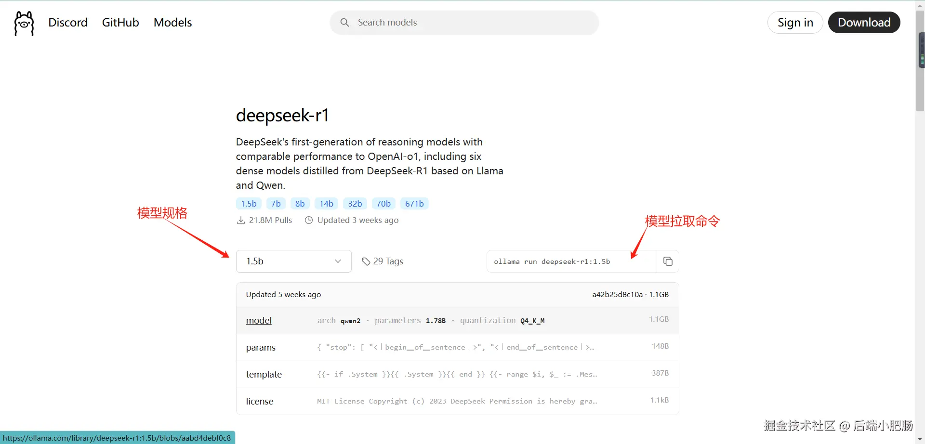
Task: Open the Ollama llama logo home link
Action: click(24, 23)
